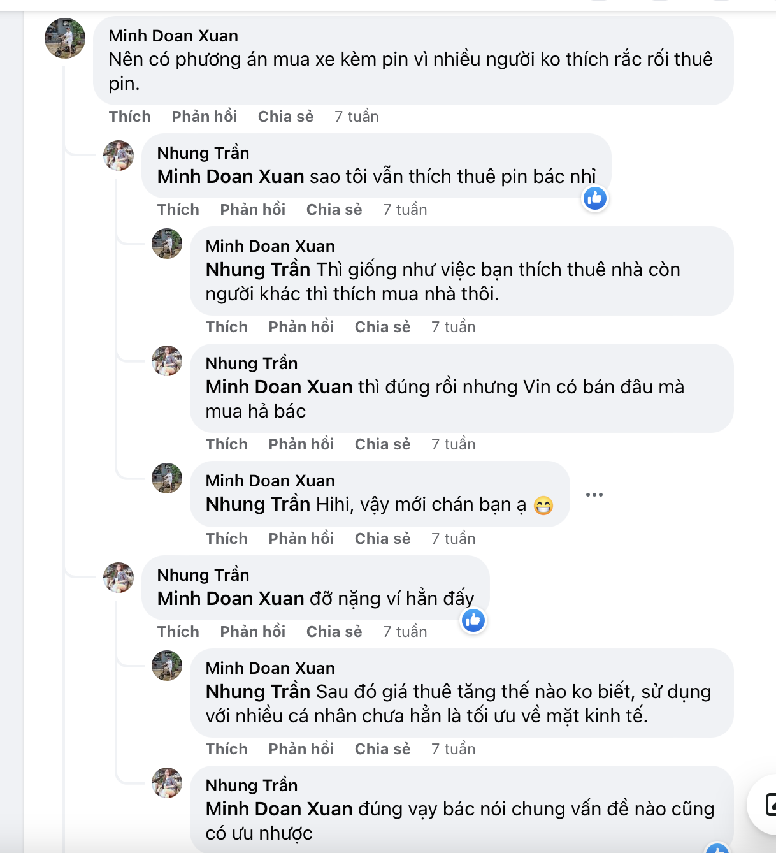Click the "7 tuần" timestamp on the top comment
This screenshot has height=853, width=776.
tap(357, 116)
